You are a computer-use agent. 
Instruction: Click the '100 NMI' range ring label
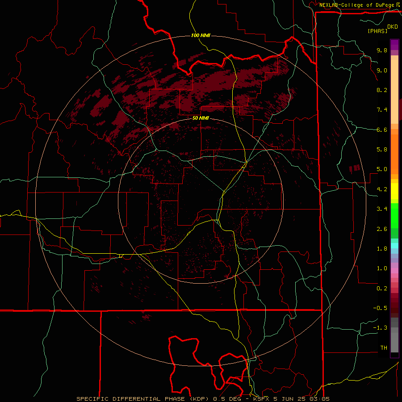pos(201,35)
